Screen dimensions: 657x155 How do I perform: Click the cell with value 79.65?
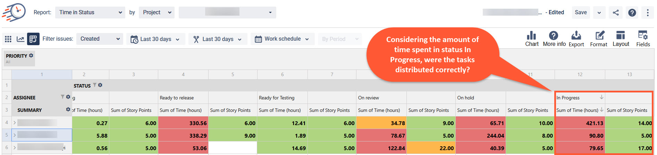coord(580,148)
